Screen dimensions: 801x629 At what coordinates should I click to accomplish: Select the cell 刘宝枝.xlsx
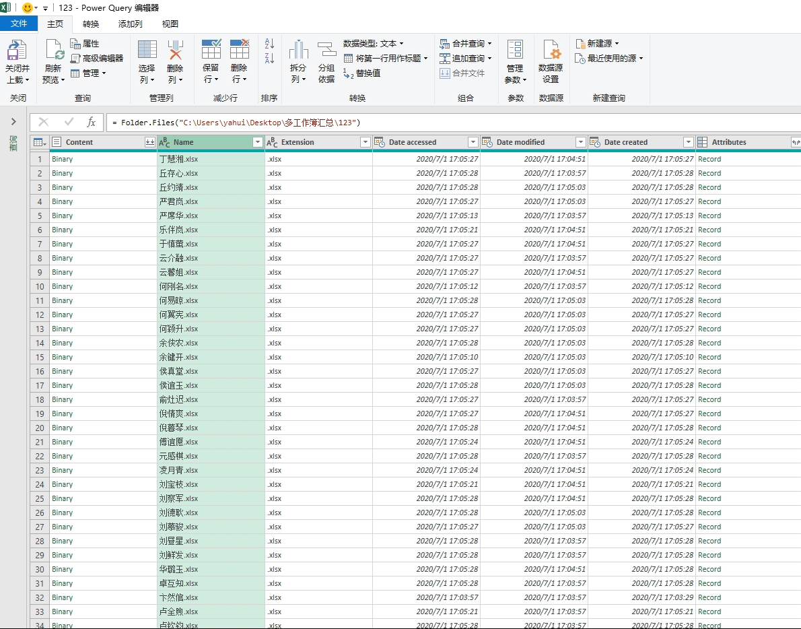click(211, 484)
